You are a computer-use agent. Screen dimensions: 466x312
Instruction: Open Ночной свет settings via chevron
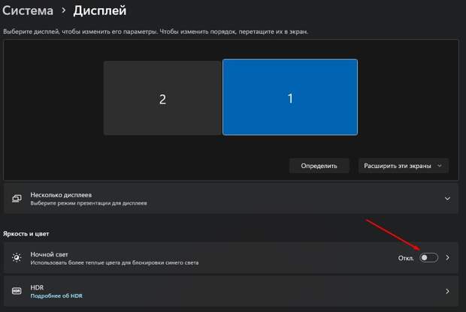447,258
